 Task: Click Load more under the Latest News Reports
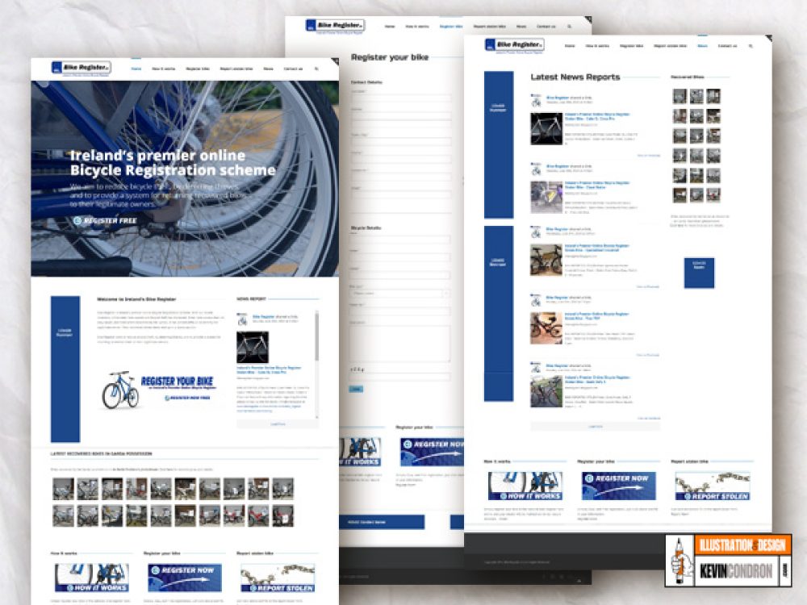coord(595,426)
